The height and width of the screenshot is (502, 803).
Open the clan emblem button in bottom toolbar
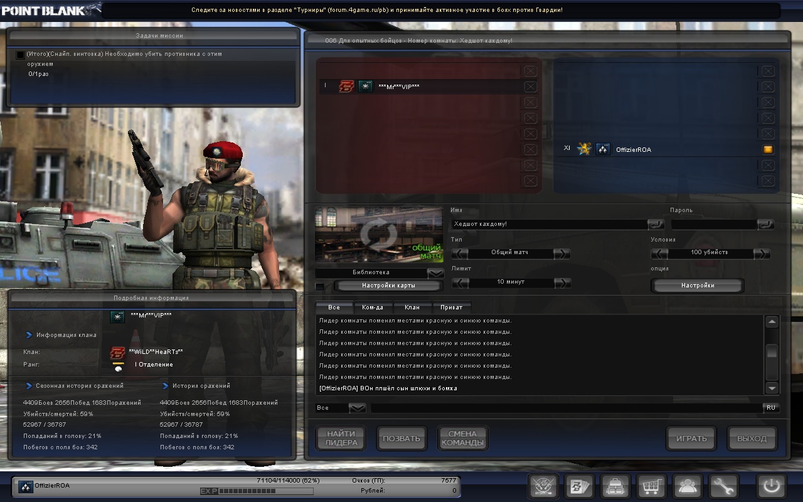click(x=543, y=486)
